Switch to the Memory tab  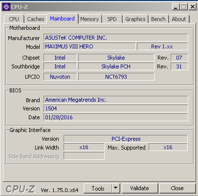(x=89, y=19)
